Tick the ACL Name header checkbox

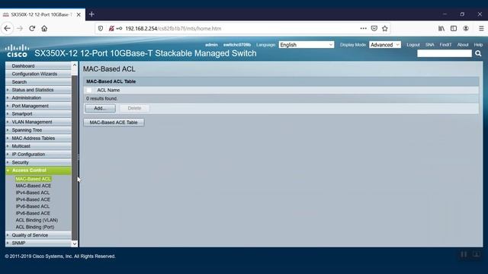[89, 90]
